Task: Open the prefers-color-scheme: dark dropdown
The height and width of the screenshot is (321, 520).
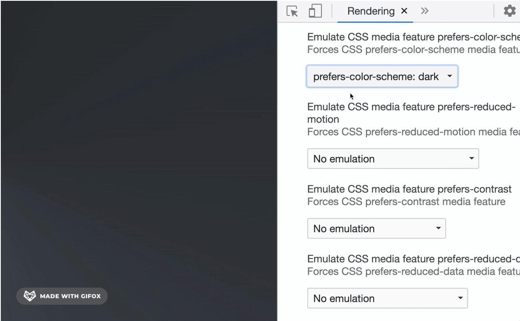Action: 382,76
